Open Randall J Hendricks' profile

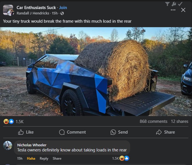33,13
